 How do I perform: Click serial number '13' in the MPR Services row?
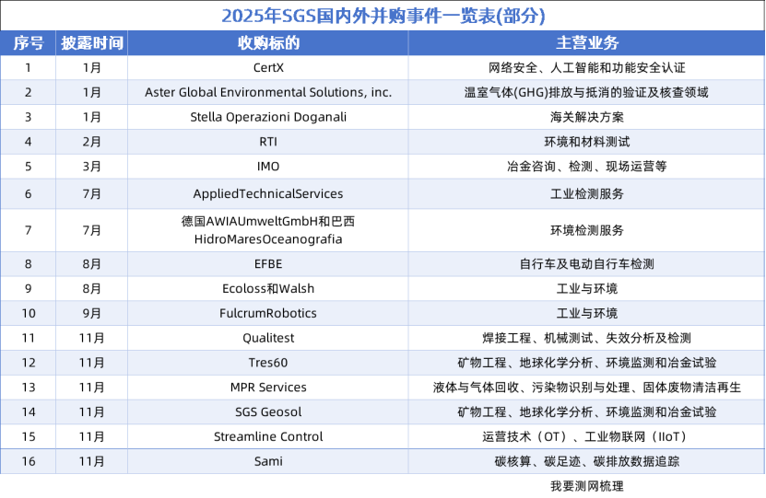[x=29, y=388]
